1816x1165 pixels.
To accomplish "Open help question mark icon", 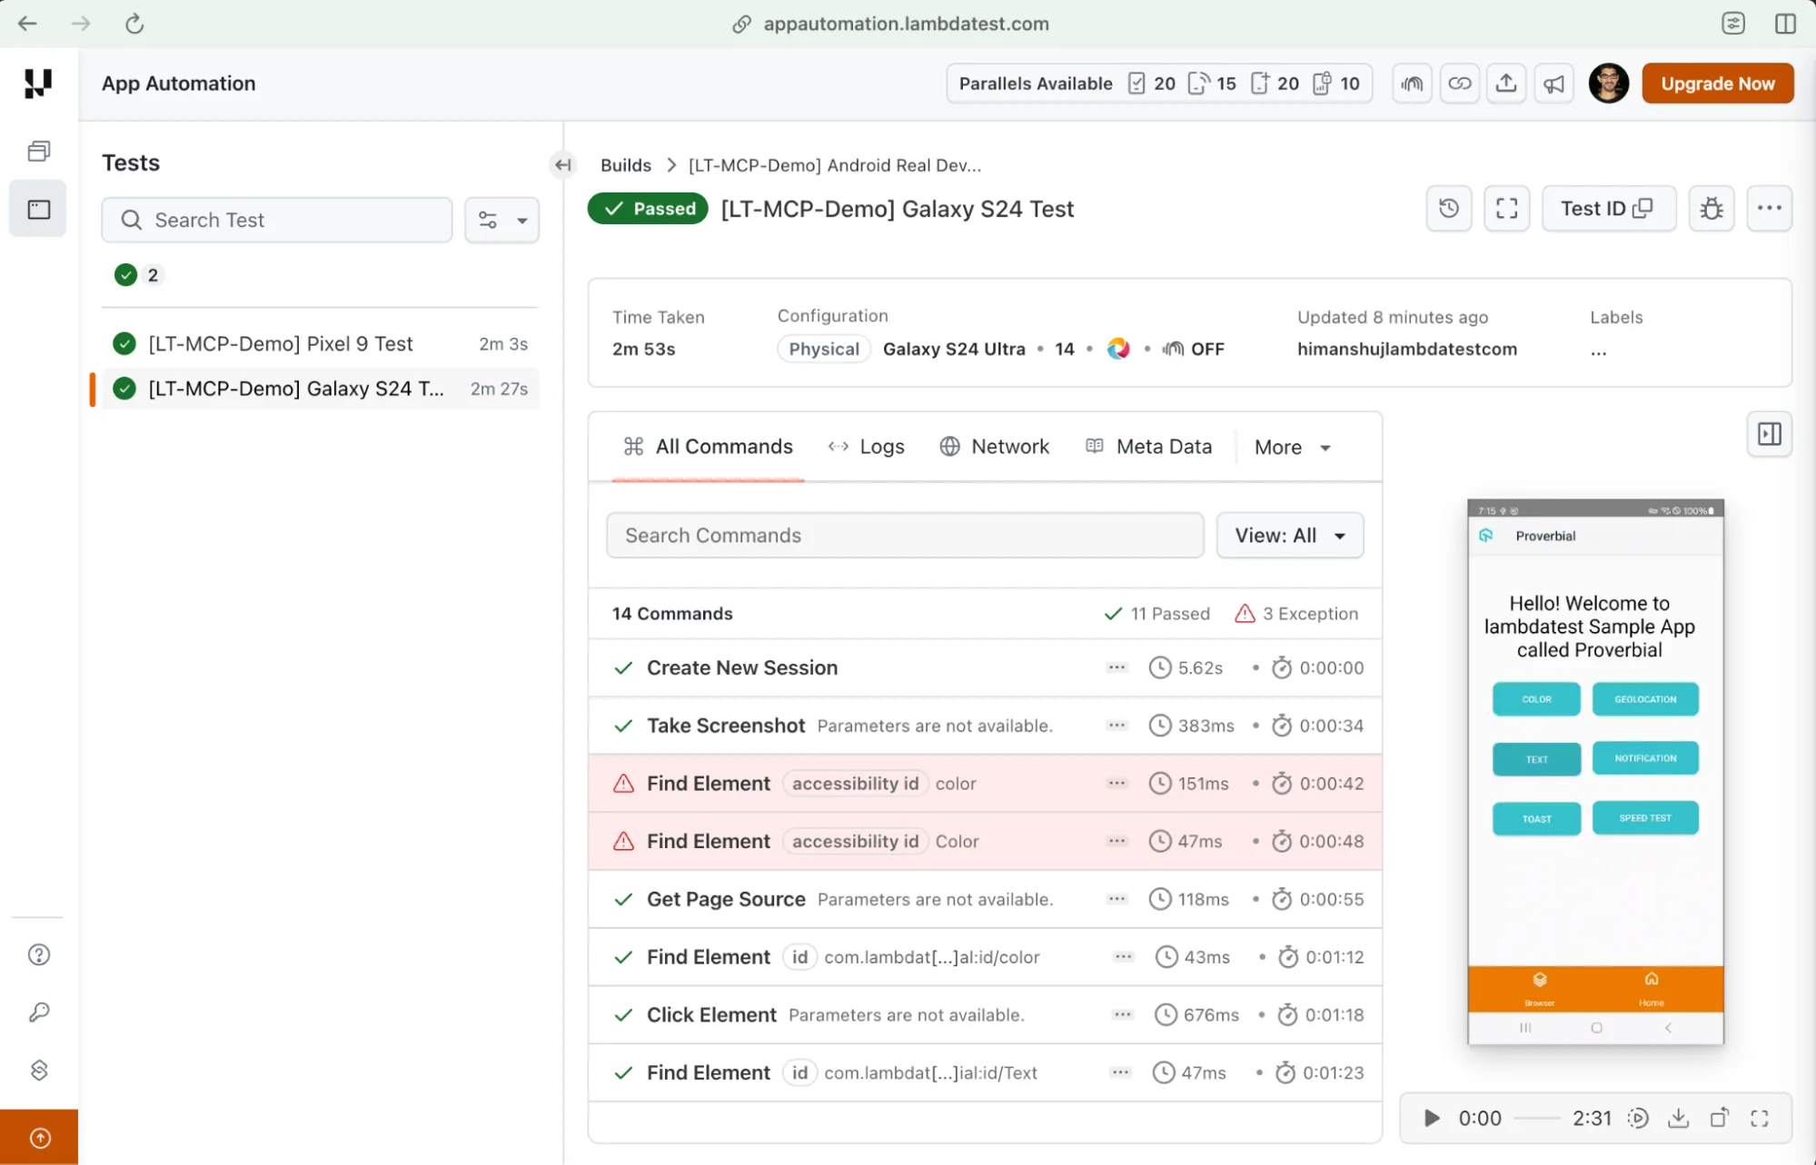I will click(x=39, y=954).
